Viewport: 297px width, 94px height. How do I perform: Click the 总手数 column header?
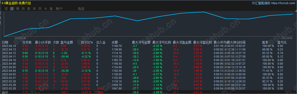tap(27, 43)
